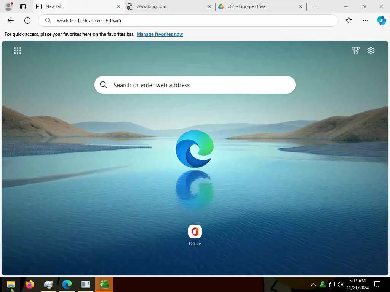Viewport: 390px width, 292px height.
Task: Go back using the back arrow
Action: click(10, 21)
